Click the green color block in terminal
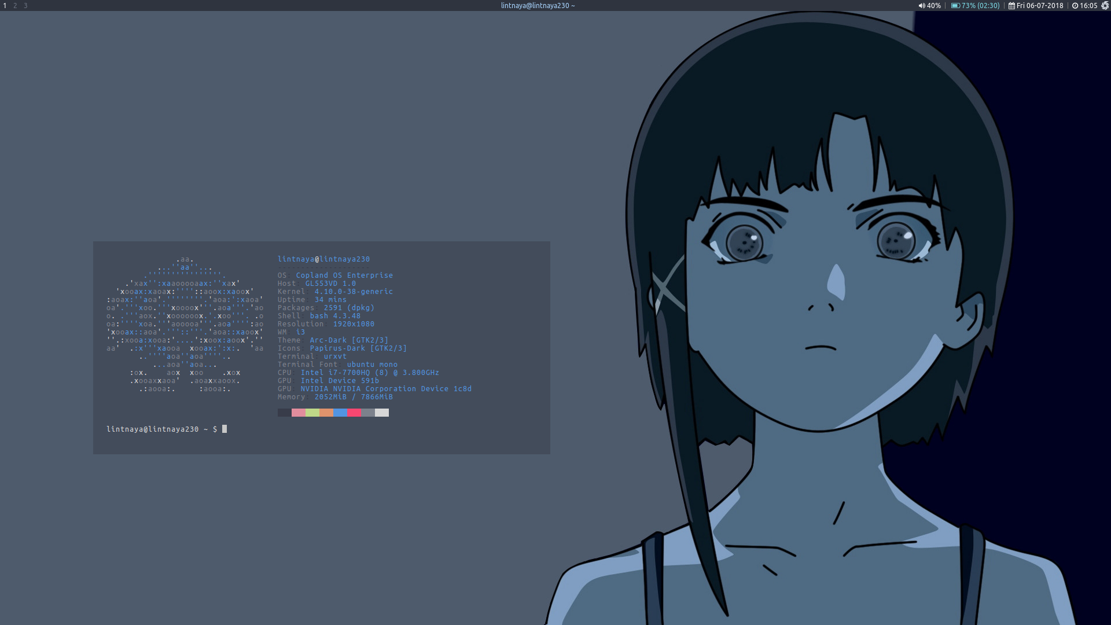This screenshot has height=625, width=1111. coord(312,413)
